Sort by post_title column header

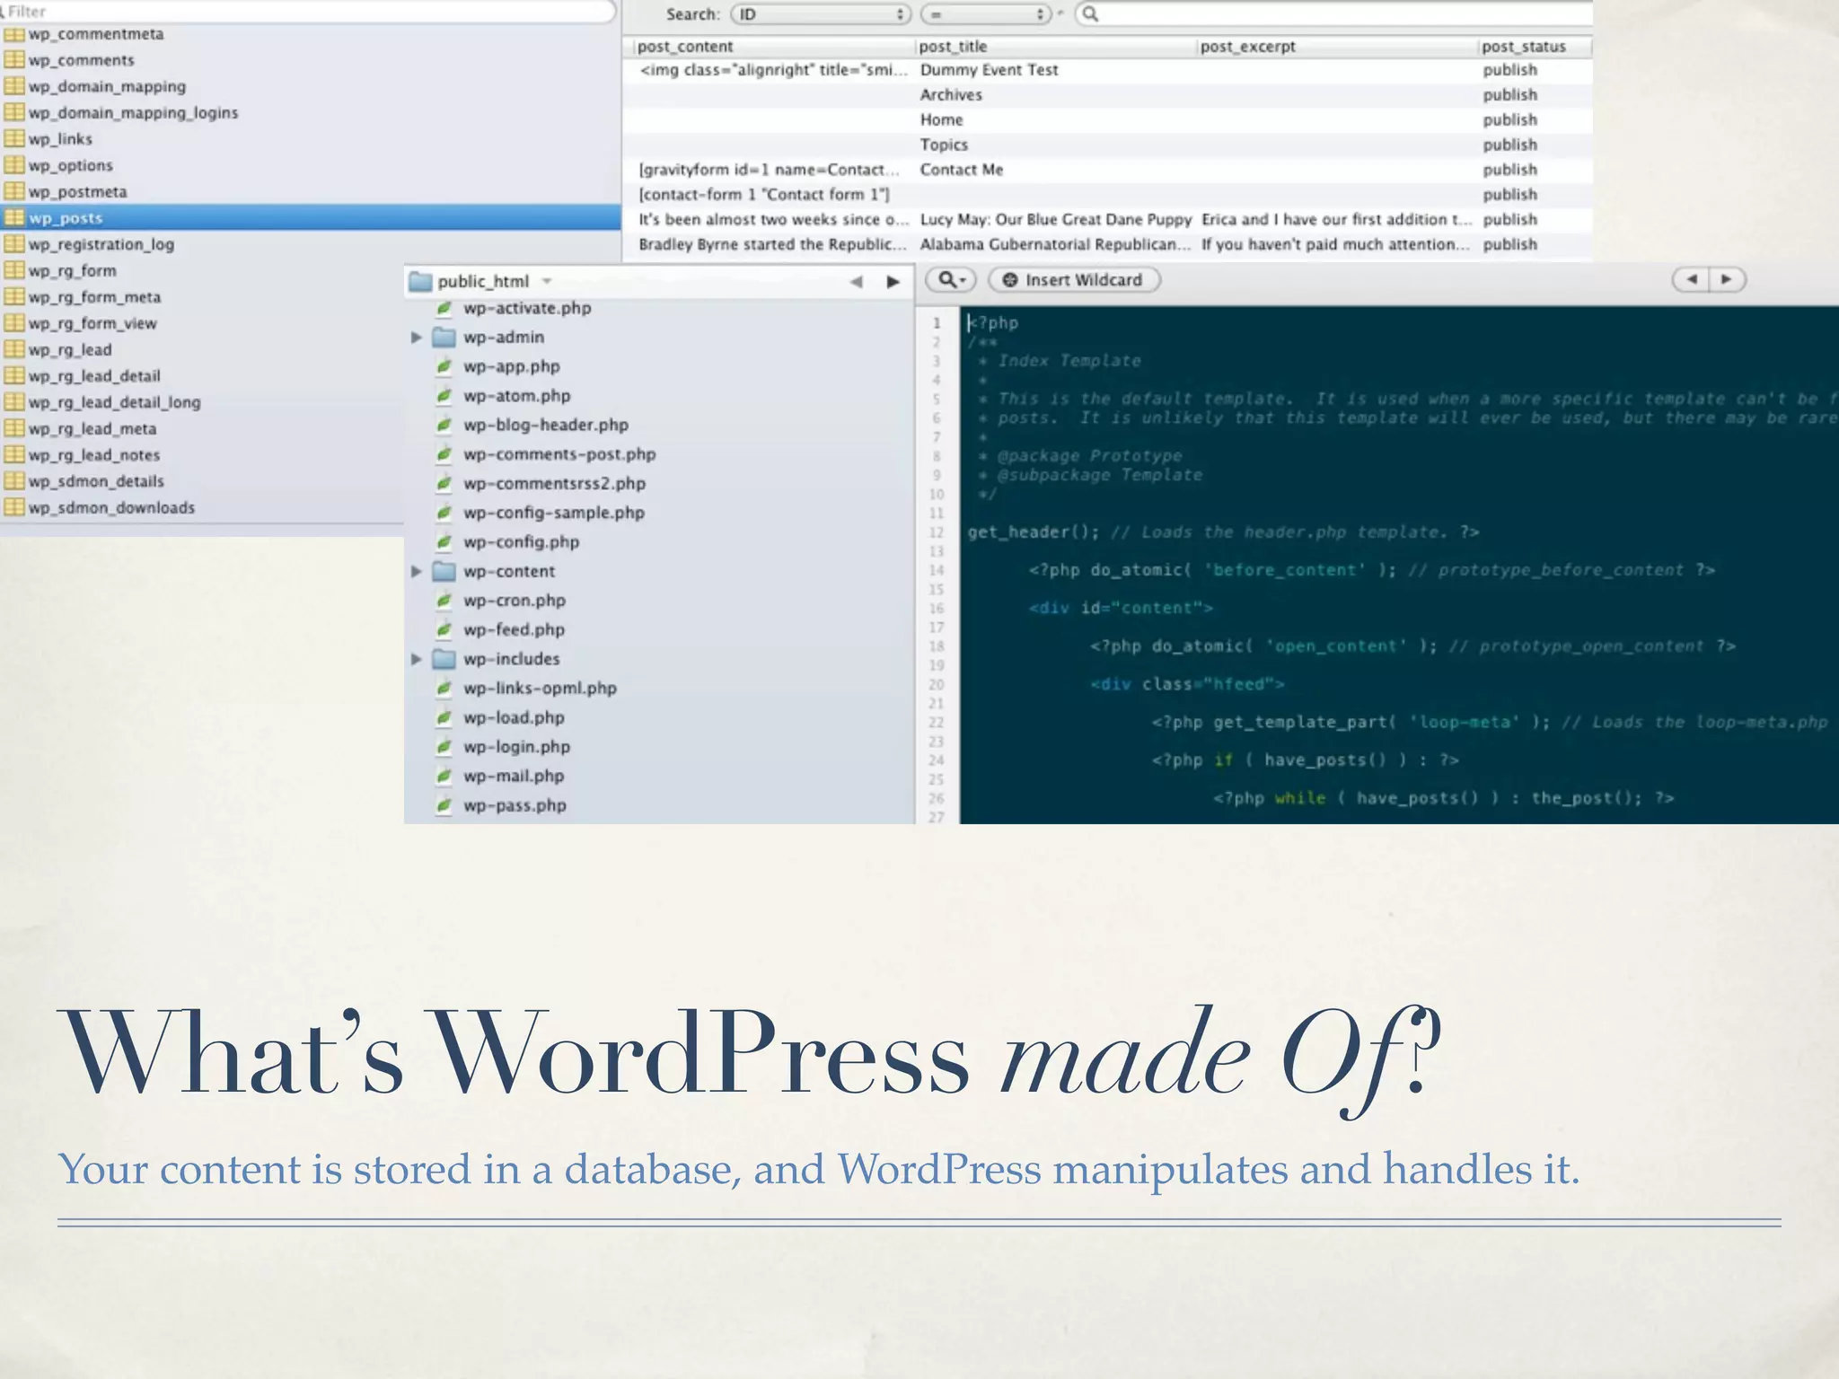pyautogui.click(x=1056, y=46)
